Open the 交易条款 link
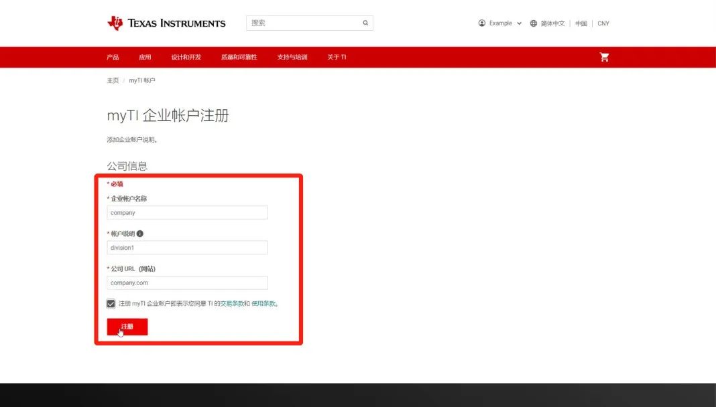This screenshot has width=716, height=407. (232, 303)
